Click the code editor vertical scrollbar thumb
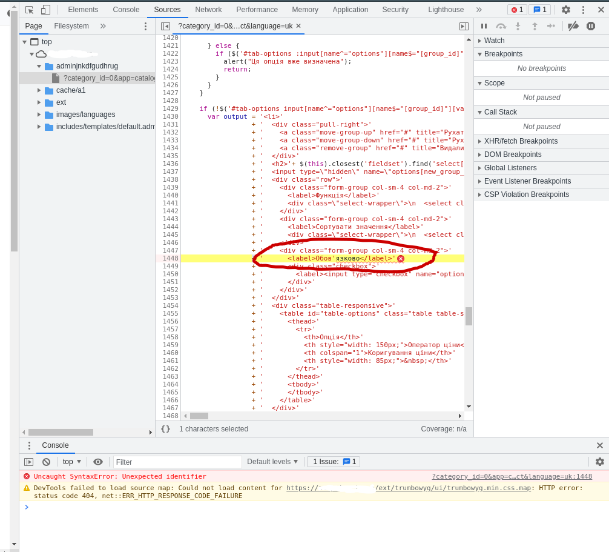 469,316
